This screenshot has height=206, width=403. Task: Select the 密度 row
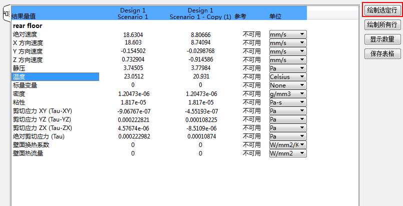pyautogui.click(x=19, y=94)
